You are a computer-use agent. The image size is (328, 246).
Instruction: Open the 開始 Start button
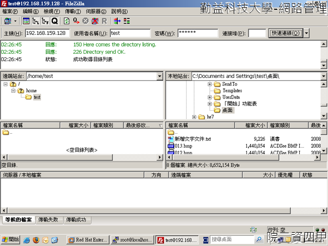[x=10, y=239]
